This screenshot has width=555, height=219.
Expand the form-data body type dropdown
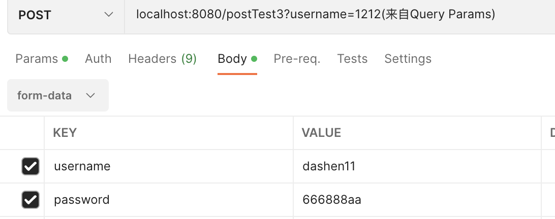(x=57, y=95)
